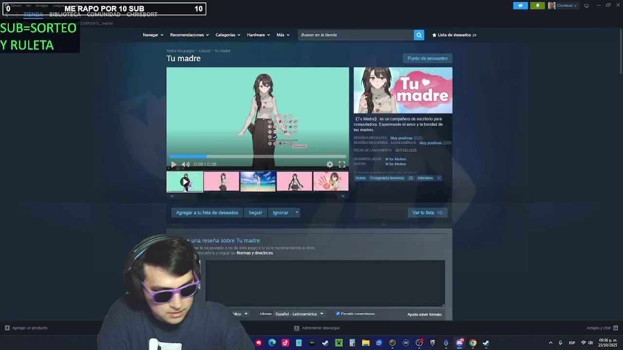
Task: Select the Protagonista femenina tag
Action: [387, 178]
